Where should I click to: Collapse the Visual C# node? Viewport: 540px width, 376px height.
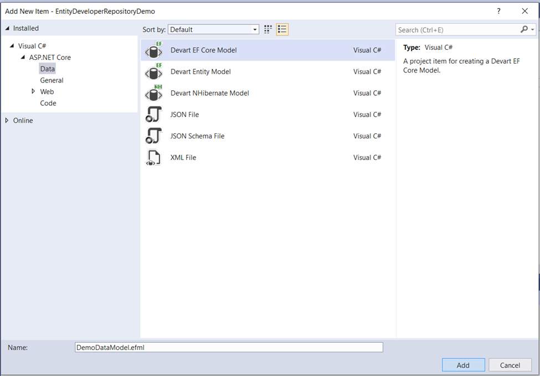pyautogui.click(x=12, y=46)
